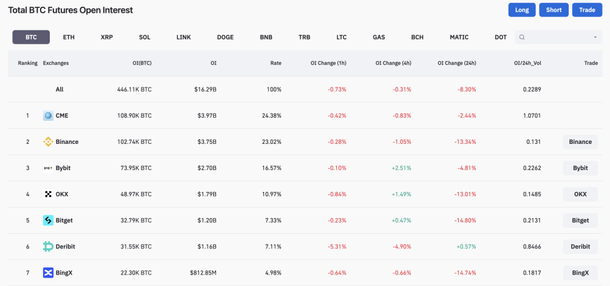The width and height of the screenshot is (610, 286).
Task: Click the 108.90K BTC cell
Action: 134,115
